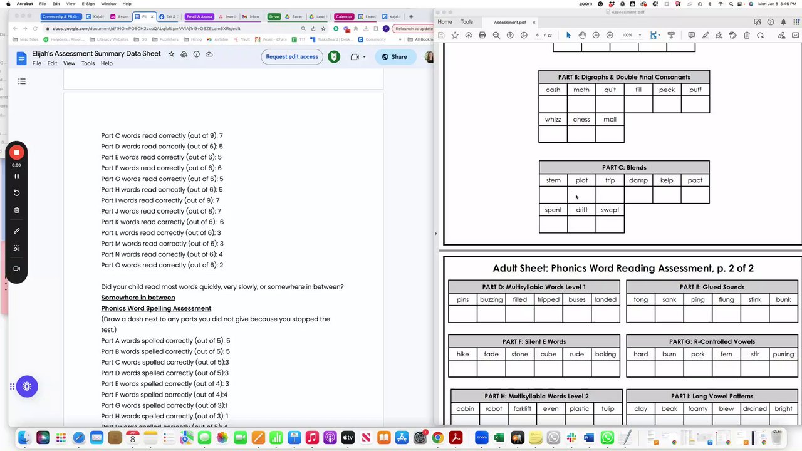The width and height of the screenshot is (802, 451).
Task: Open the View menu in Google Docs
Action: coord(69,63)
